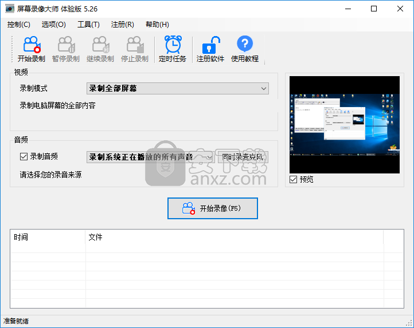Image resolution: width=414 pixels, height=328 pixels.
Task: Open 定时任务 alarm clock icon
Action: pos(173,49)
